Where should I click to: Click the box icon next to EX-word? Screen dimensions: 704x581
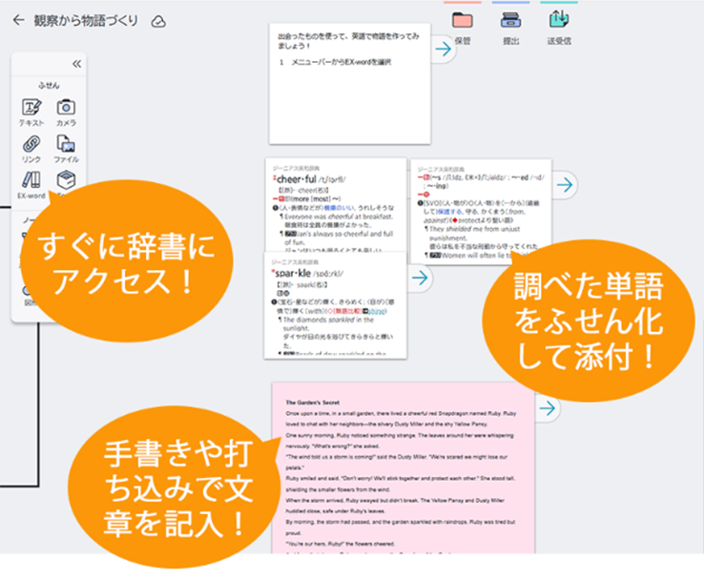coord(66,180)
